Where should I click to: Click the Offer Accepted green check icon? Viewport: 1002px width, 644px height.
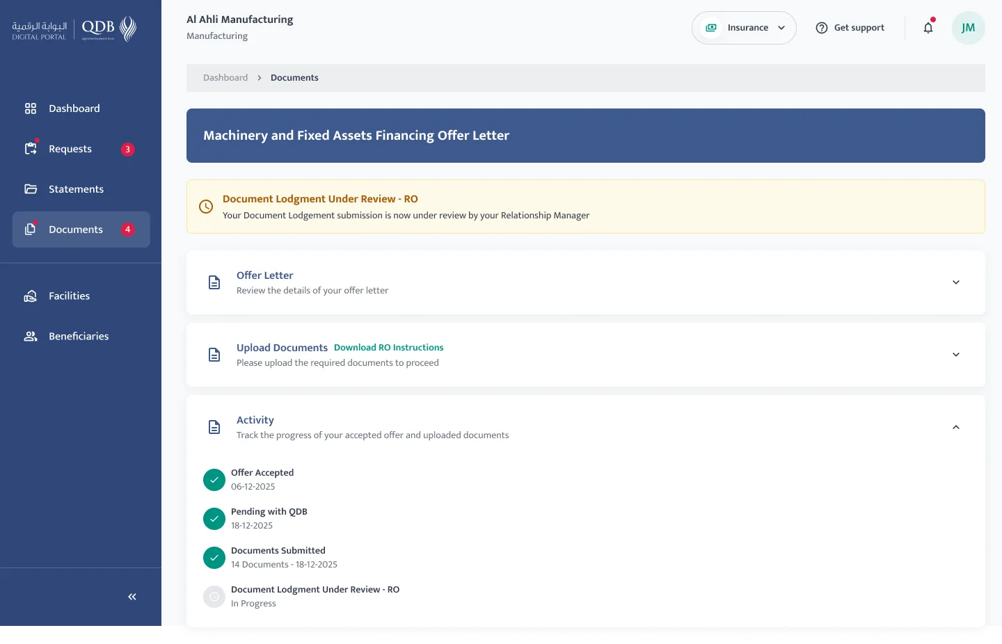214,480
